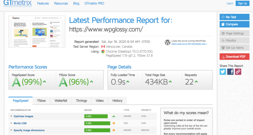Click the 0.9s fully loaded time value

118,82
